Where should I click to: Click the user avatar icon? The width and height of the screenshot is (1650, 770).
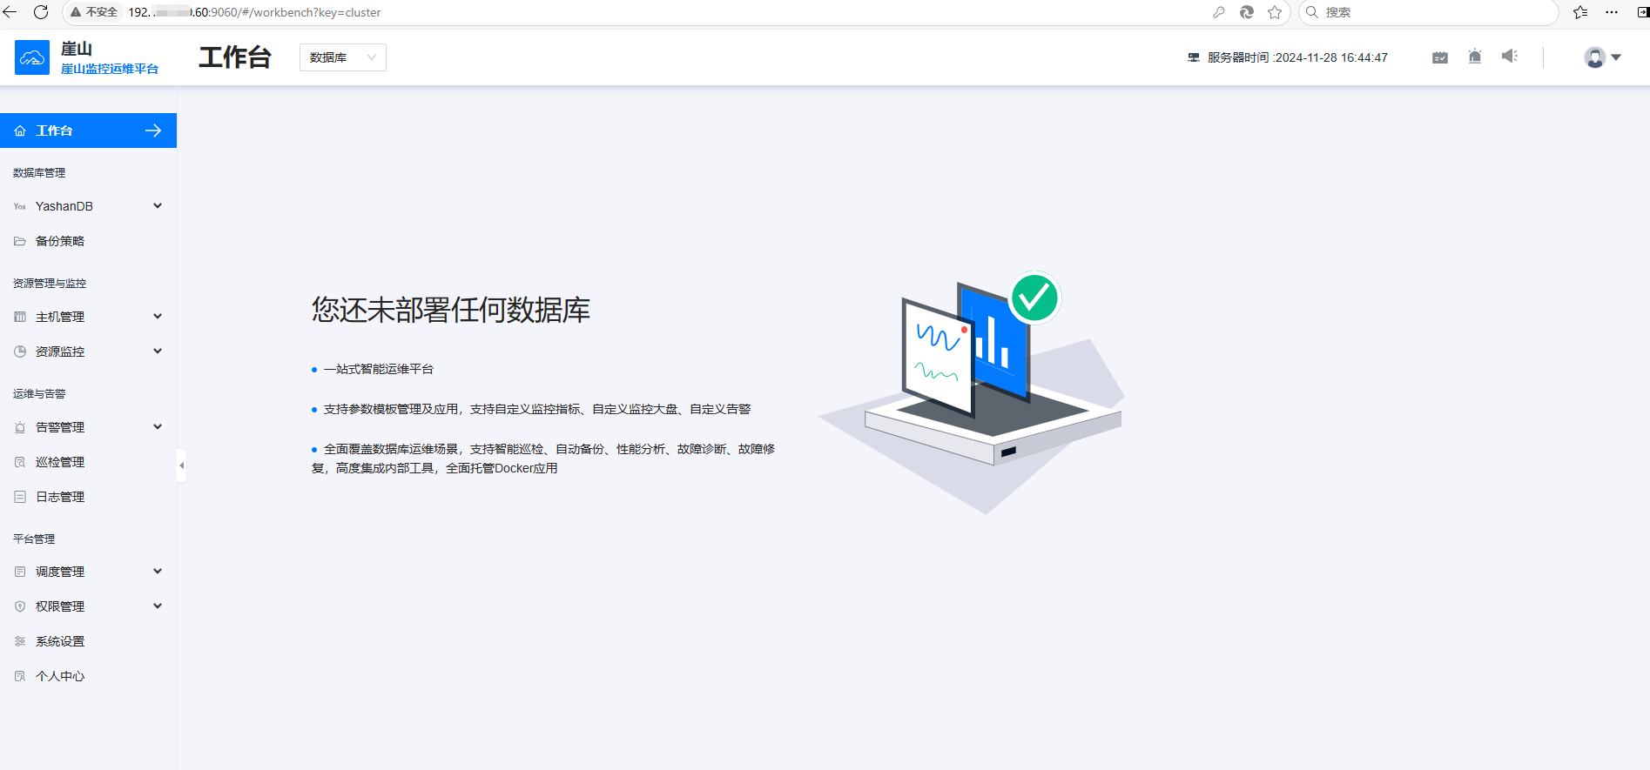1595,57
